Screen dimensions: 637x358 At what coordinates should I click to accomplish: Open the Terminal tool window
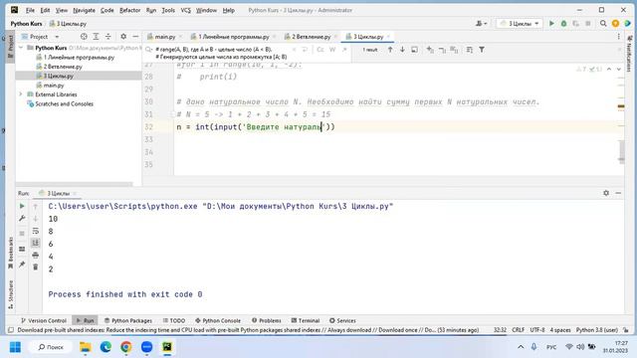point(306,320)
